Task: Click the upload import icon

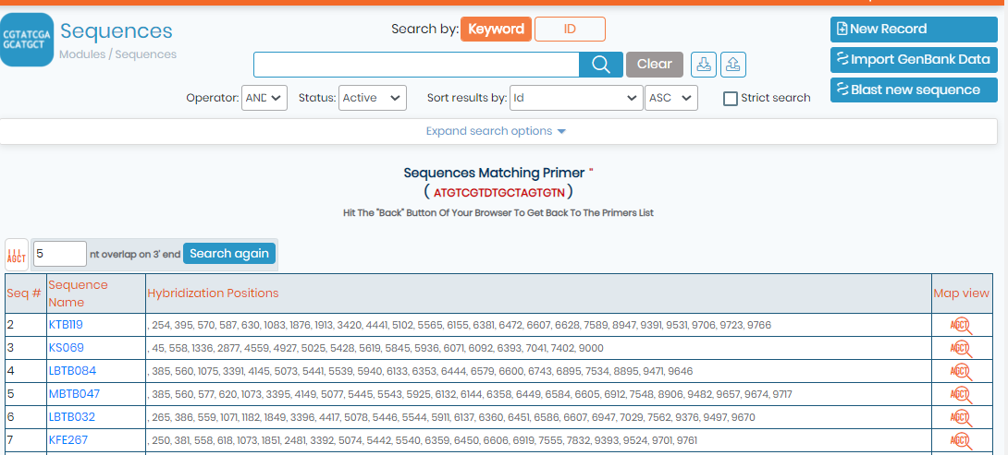Action: point(732,65)
